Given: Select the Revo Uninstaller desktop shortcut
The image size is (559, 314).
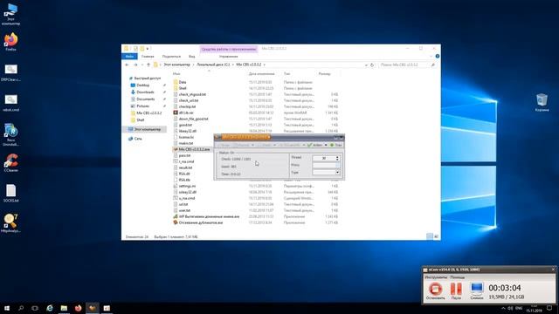Looking at the screenshot, I should 11,134.
